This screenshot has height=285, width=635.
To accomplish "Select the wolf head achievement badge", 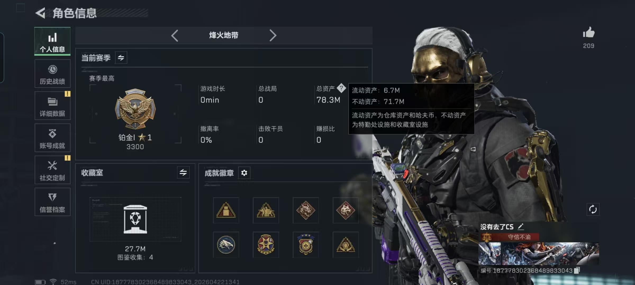I will click(346, 210).
